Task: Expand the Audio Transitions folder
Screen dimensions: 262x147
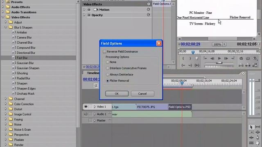Action: point(3,12)
